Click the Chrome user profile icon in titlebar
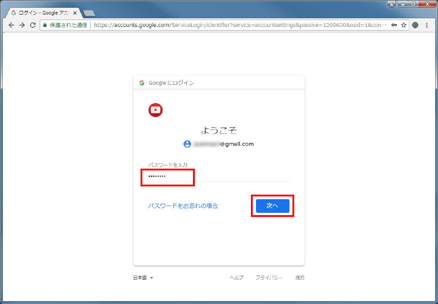This screenshot has width=438, height=304. [x=392, y=4]
